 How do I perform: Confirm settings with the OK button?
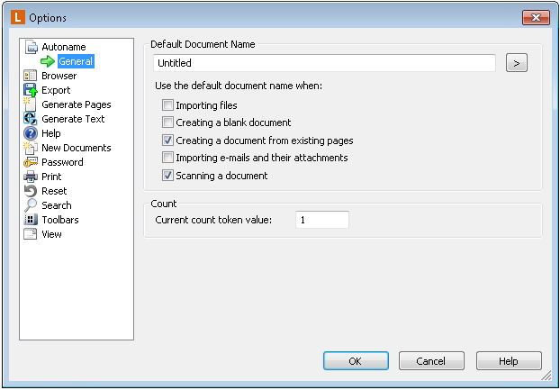pyautogui.click(x=356, y=361)
